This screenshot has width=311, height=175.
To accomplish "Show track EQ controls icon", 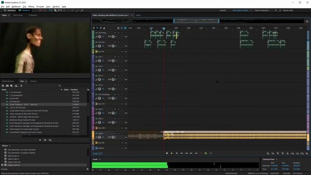I will pos(104,28).
